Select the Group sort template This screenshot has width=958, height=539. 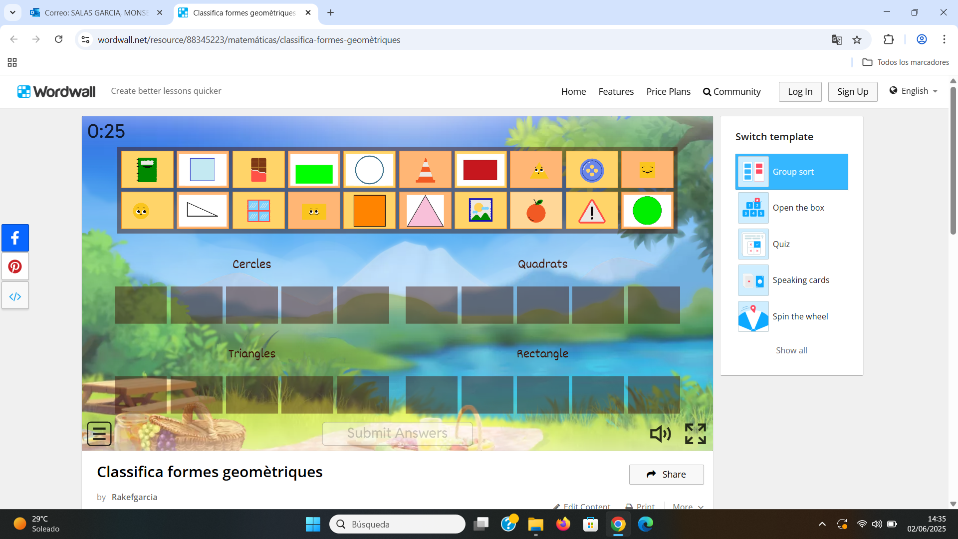pyautogui.click(x=791, y=171)
